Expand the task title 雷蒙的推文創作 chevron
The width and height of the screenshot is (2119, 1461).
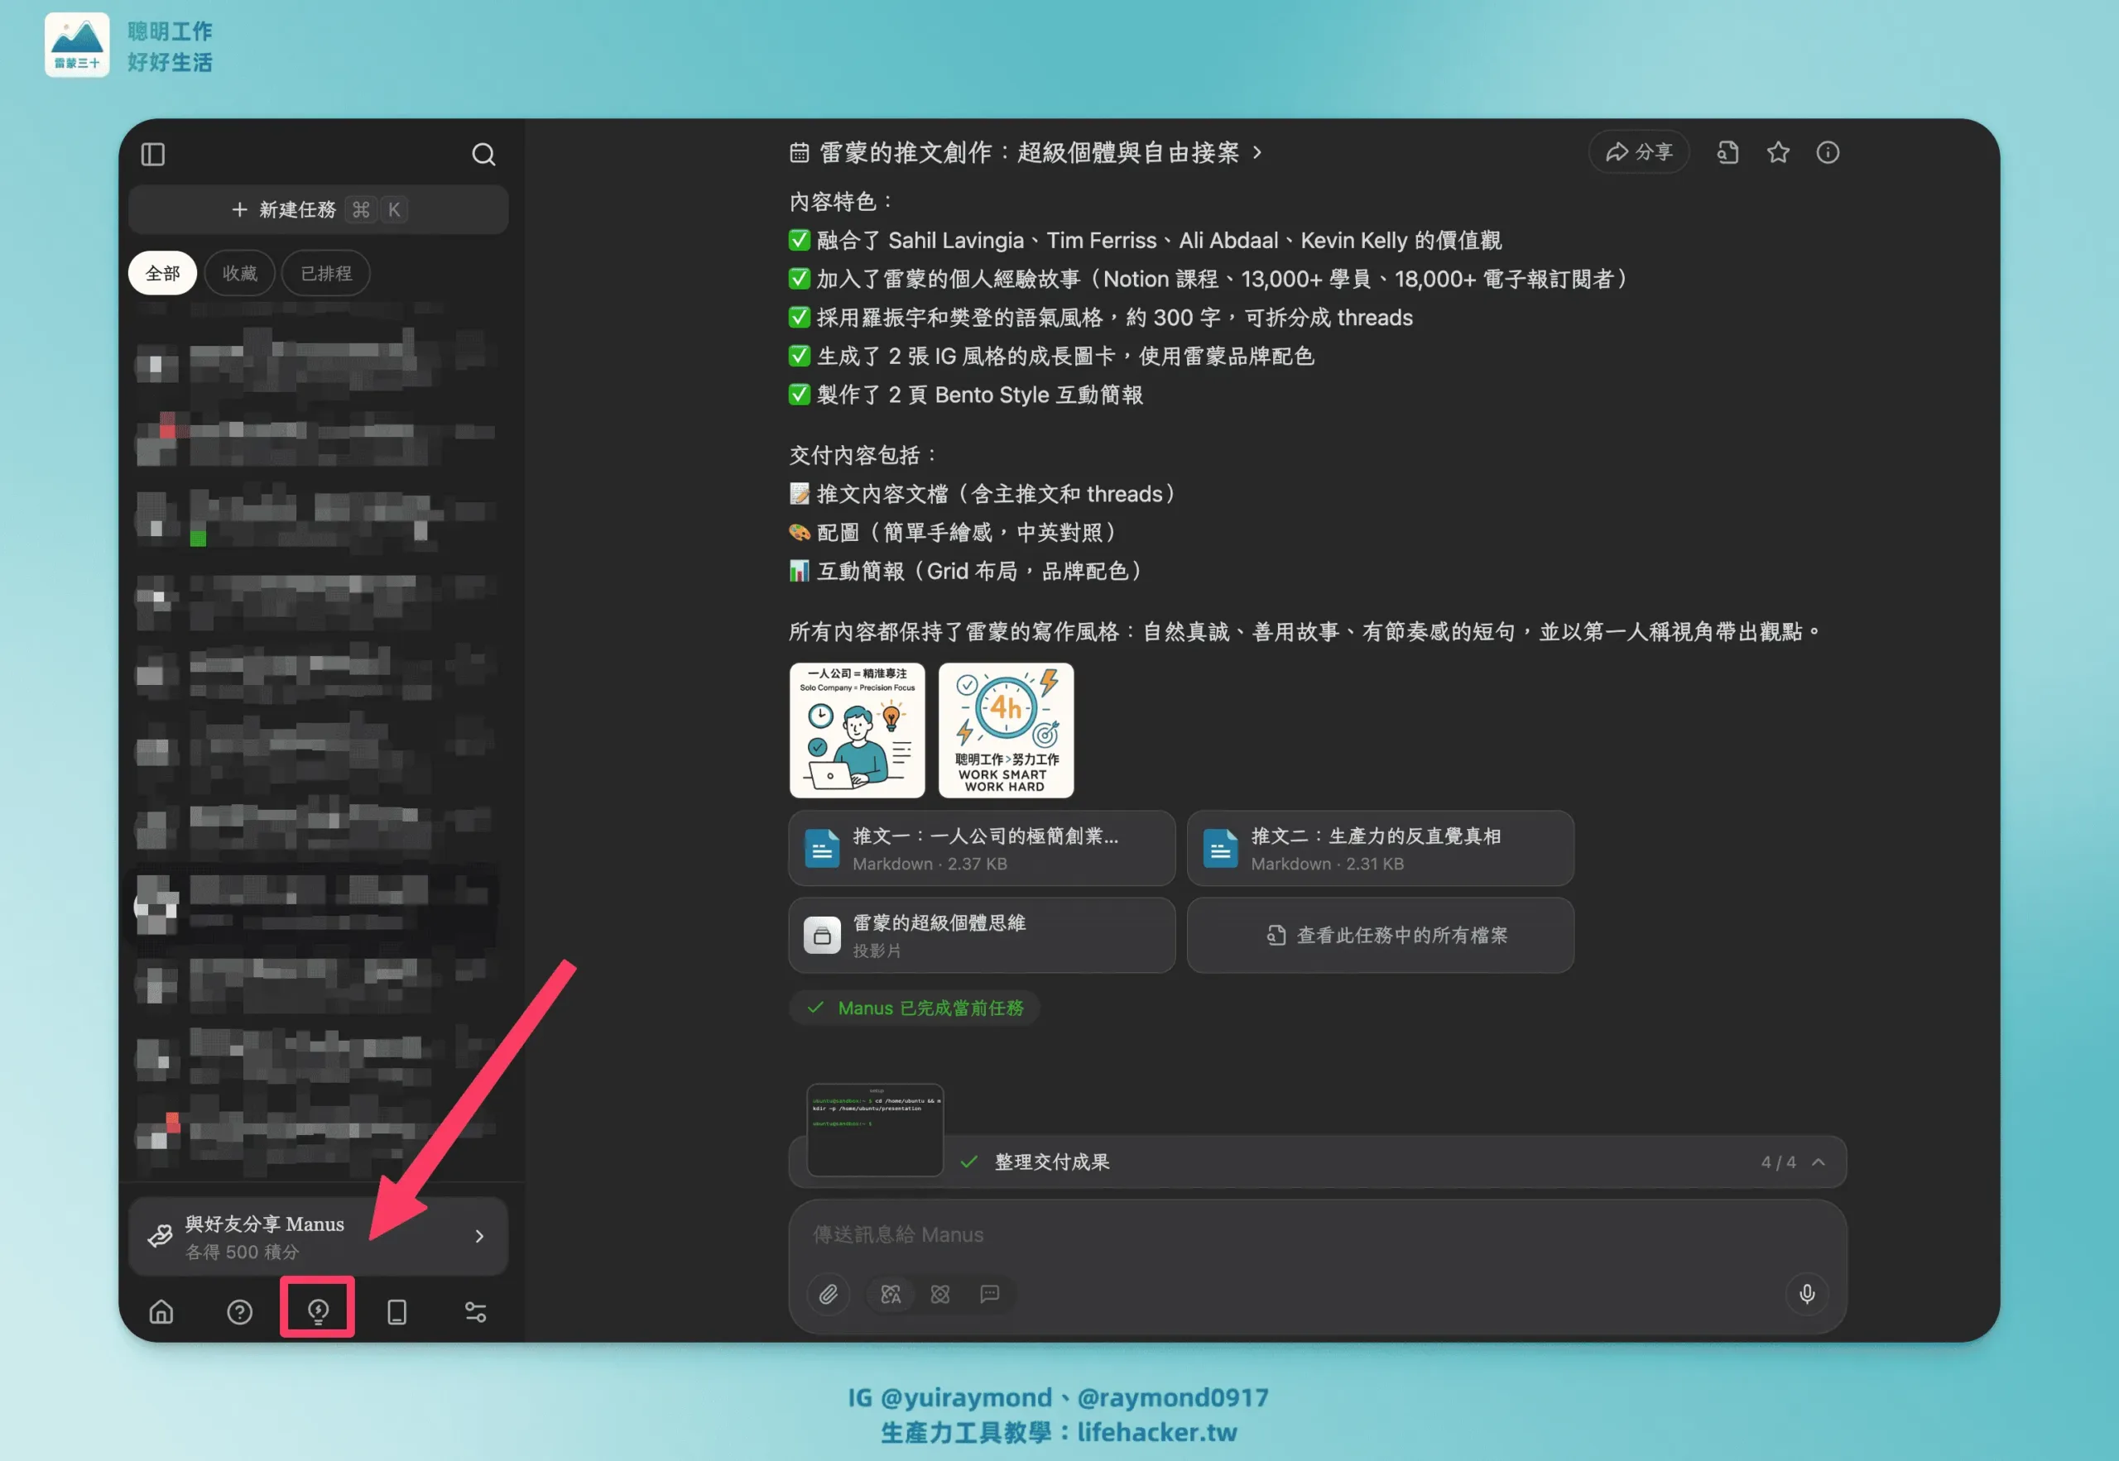1257,152
